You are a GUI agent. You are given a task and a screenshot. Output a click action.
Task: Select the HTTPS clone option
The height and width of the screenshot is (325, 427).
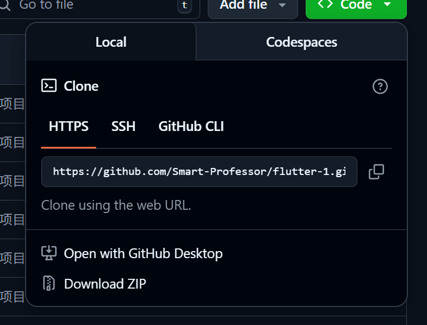(69, 127)
